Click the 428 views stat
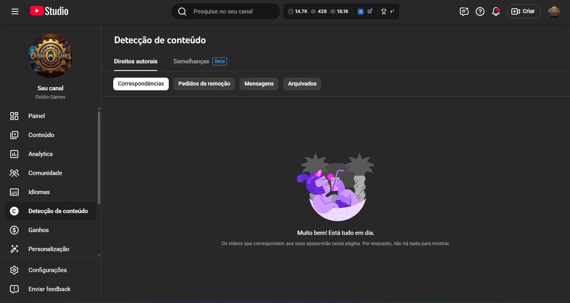Image resolution: width=570 pixels, height=303 pixels. pyautogui.click(x=319, y=11)
